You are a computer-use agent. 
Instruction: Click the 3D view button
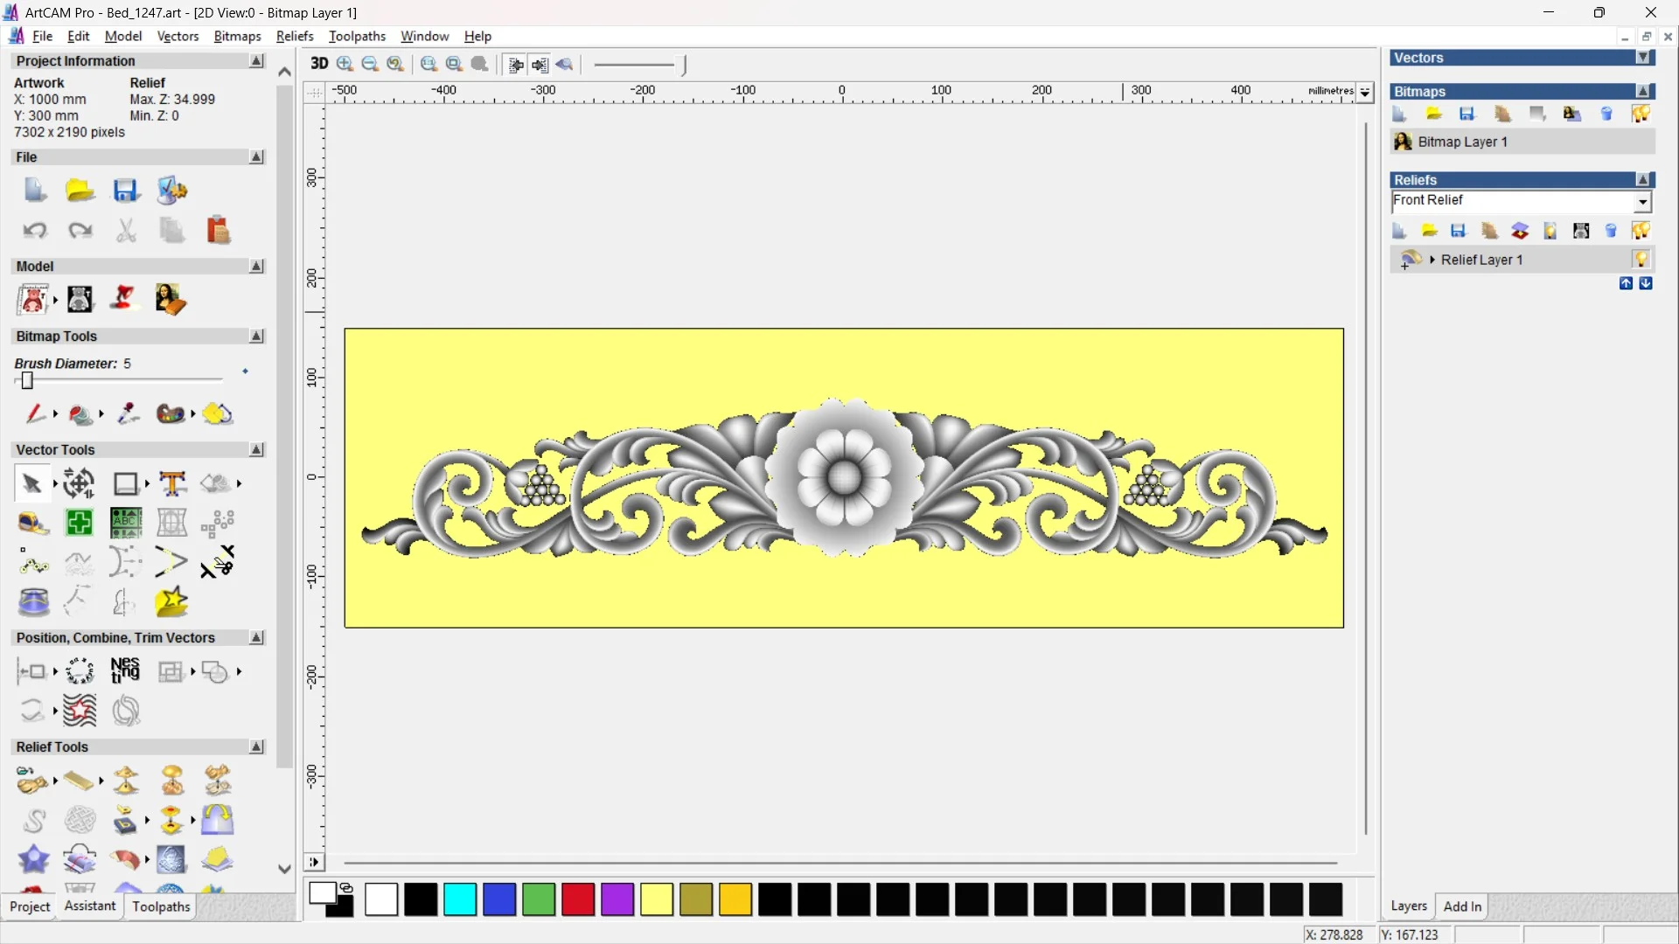click(319, 64)
